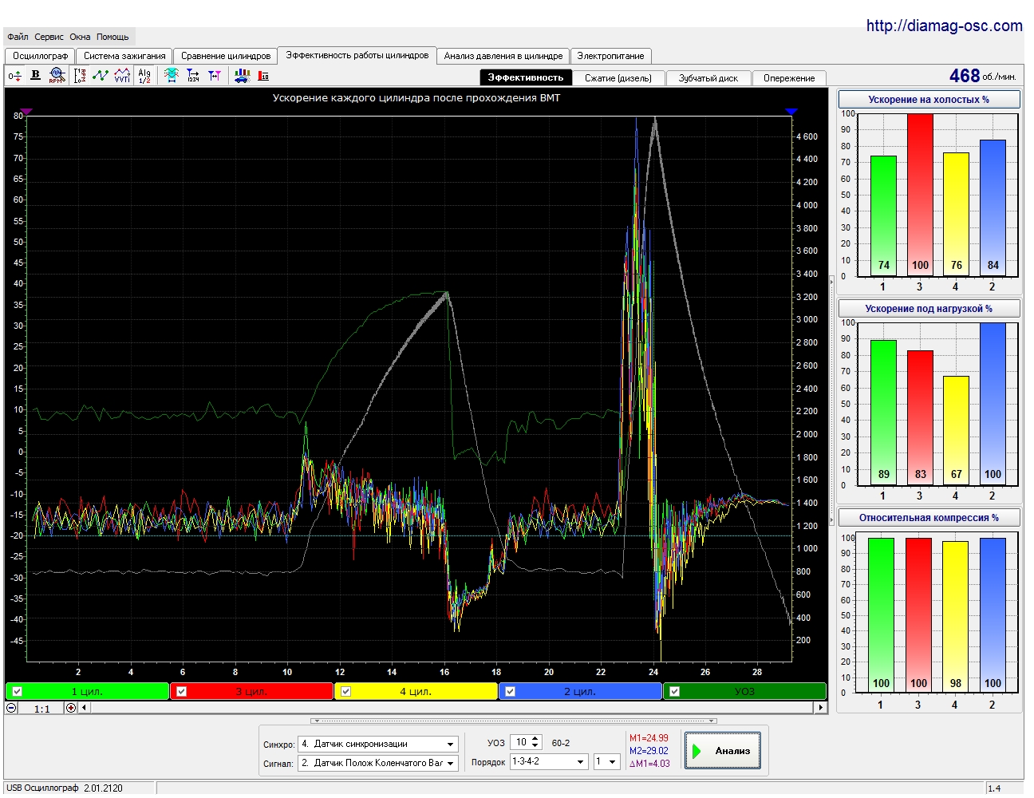
Task: Click the VVTi toolbar icon
Action: click(x=122, y=75)
